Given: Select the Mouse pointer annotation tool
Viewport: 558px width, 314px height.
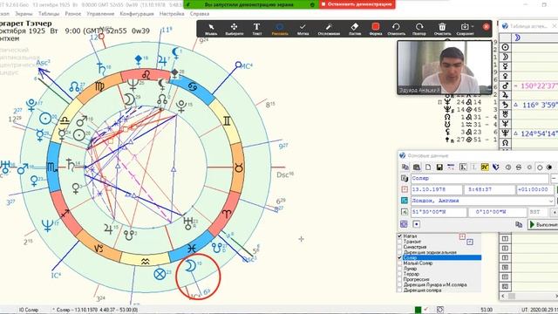Looking at the screenshot, I should coord(211,29).
